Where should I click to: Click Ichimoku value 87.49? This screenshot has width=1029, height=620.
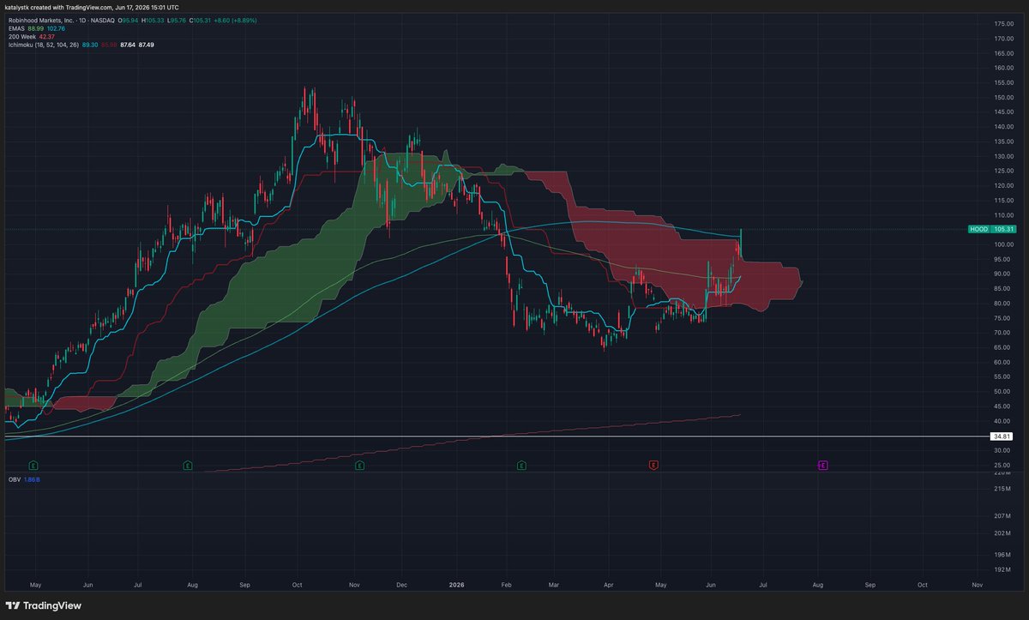(x=146, y=45)
